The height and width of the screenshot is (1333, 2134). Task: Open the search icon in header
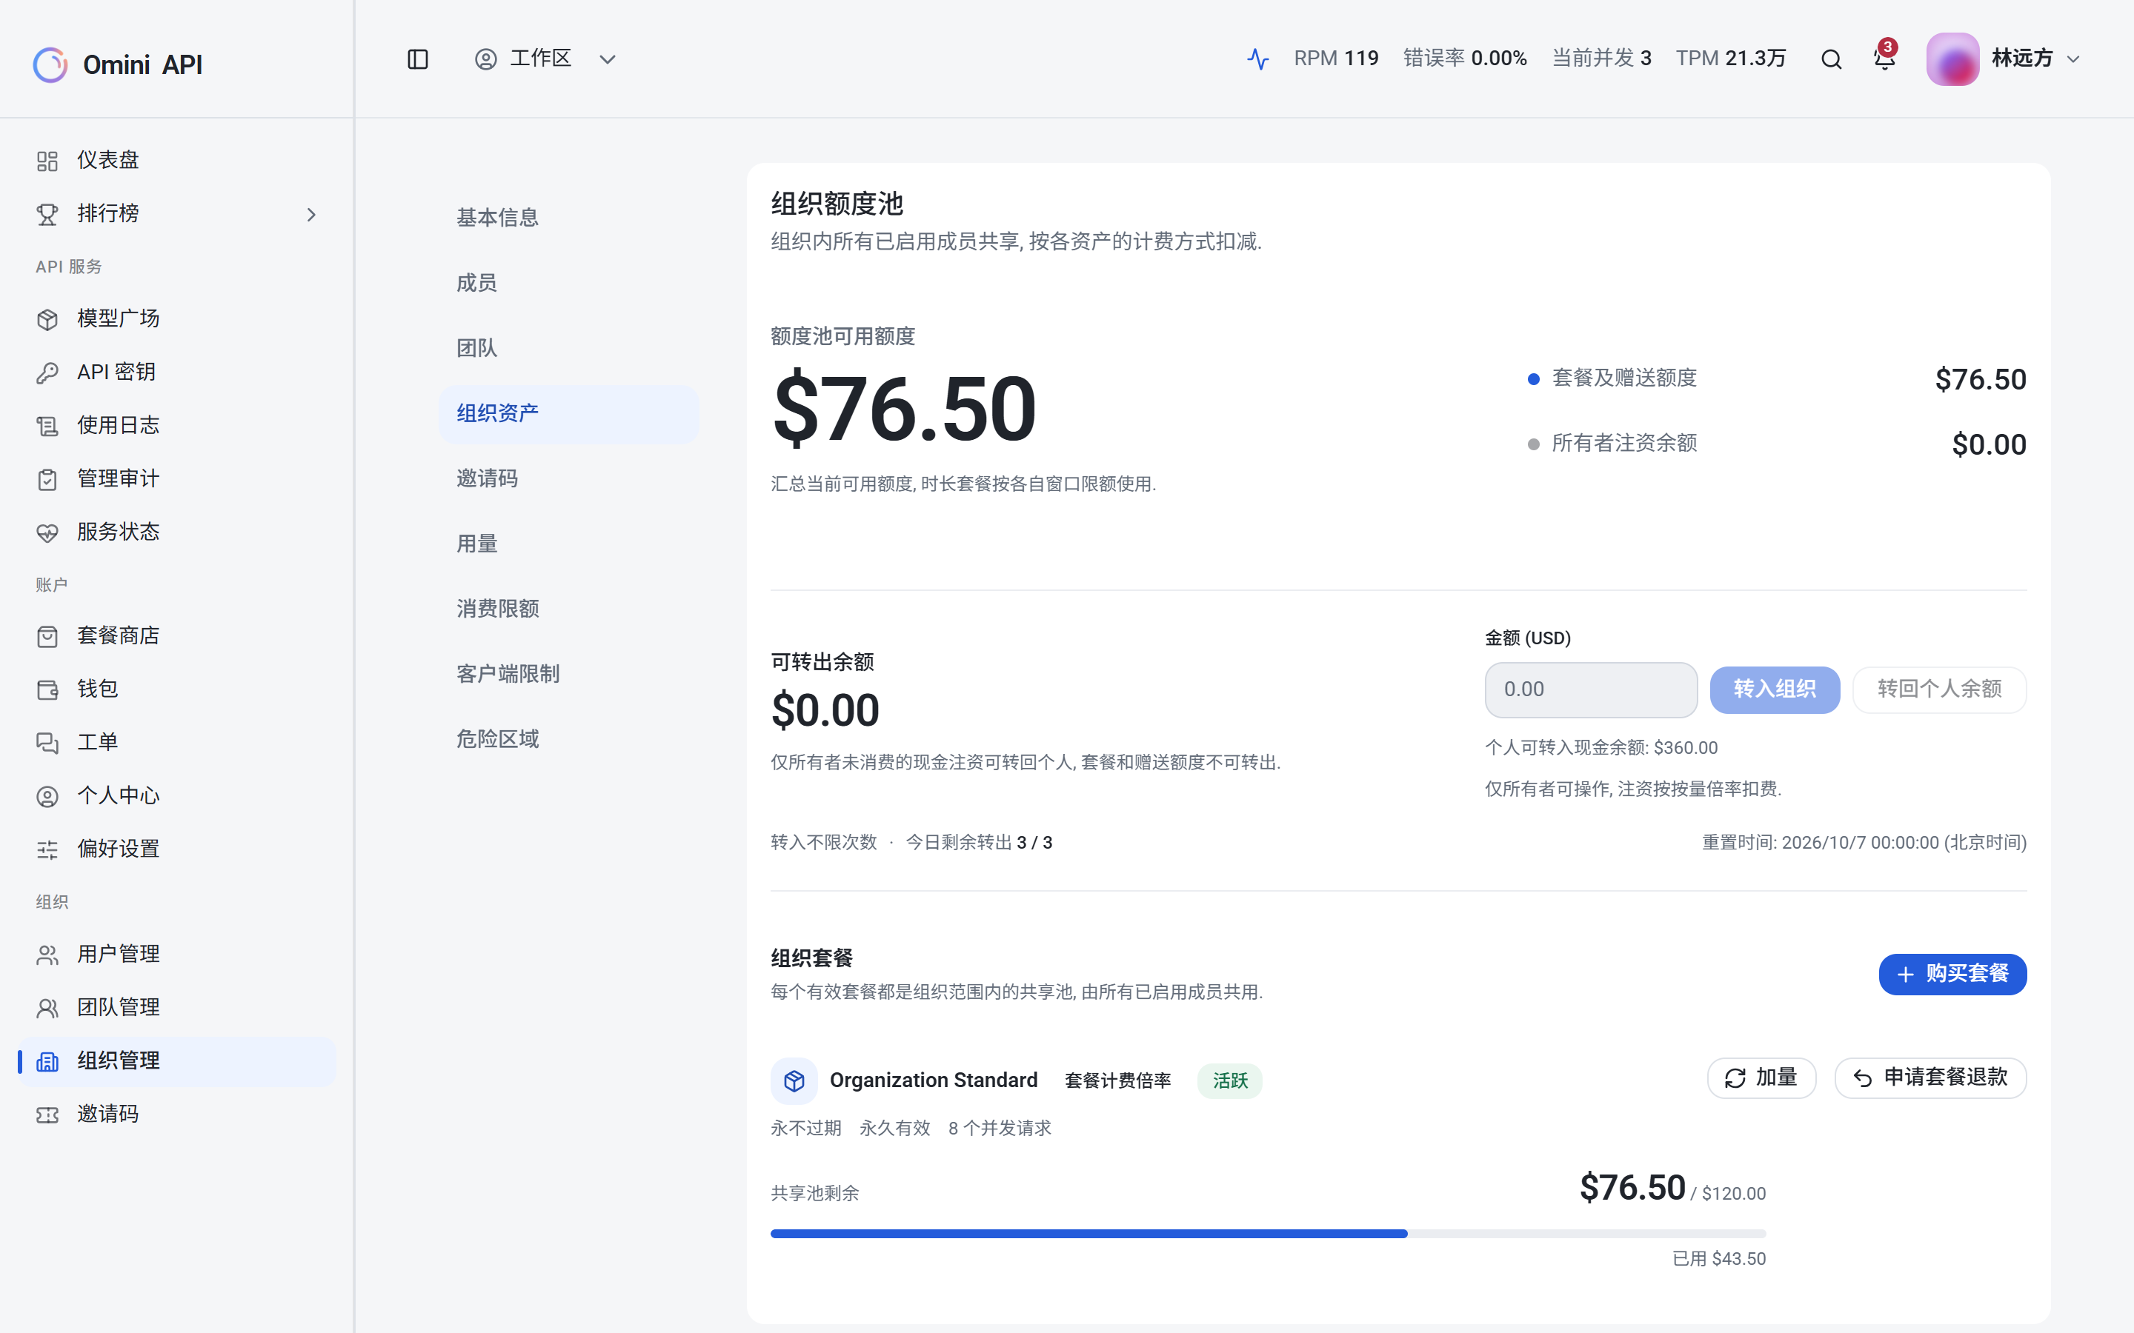(1832, 59)
